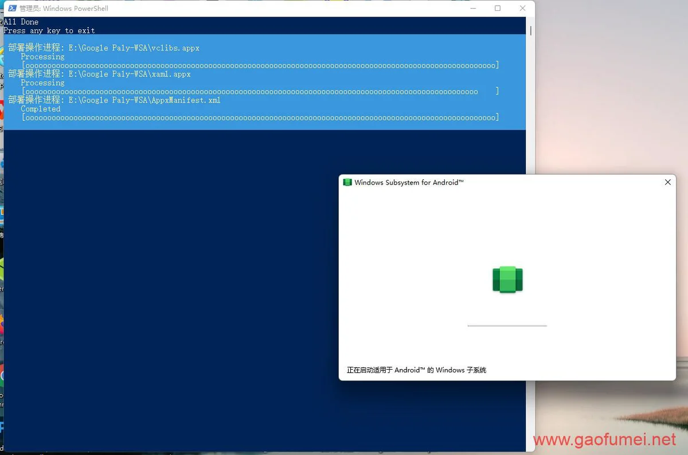688x455 pixels.
Task: Click the green Android subsystem logo
Action: click(507, 280)
